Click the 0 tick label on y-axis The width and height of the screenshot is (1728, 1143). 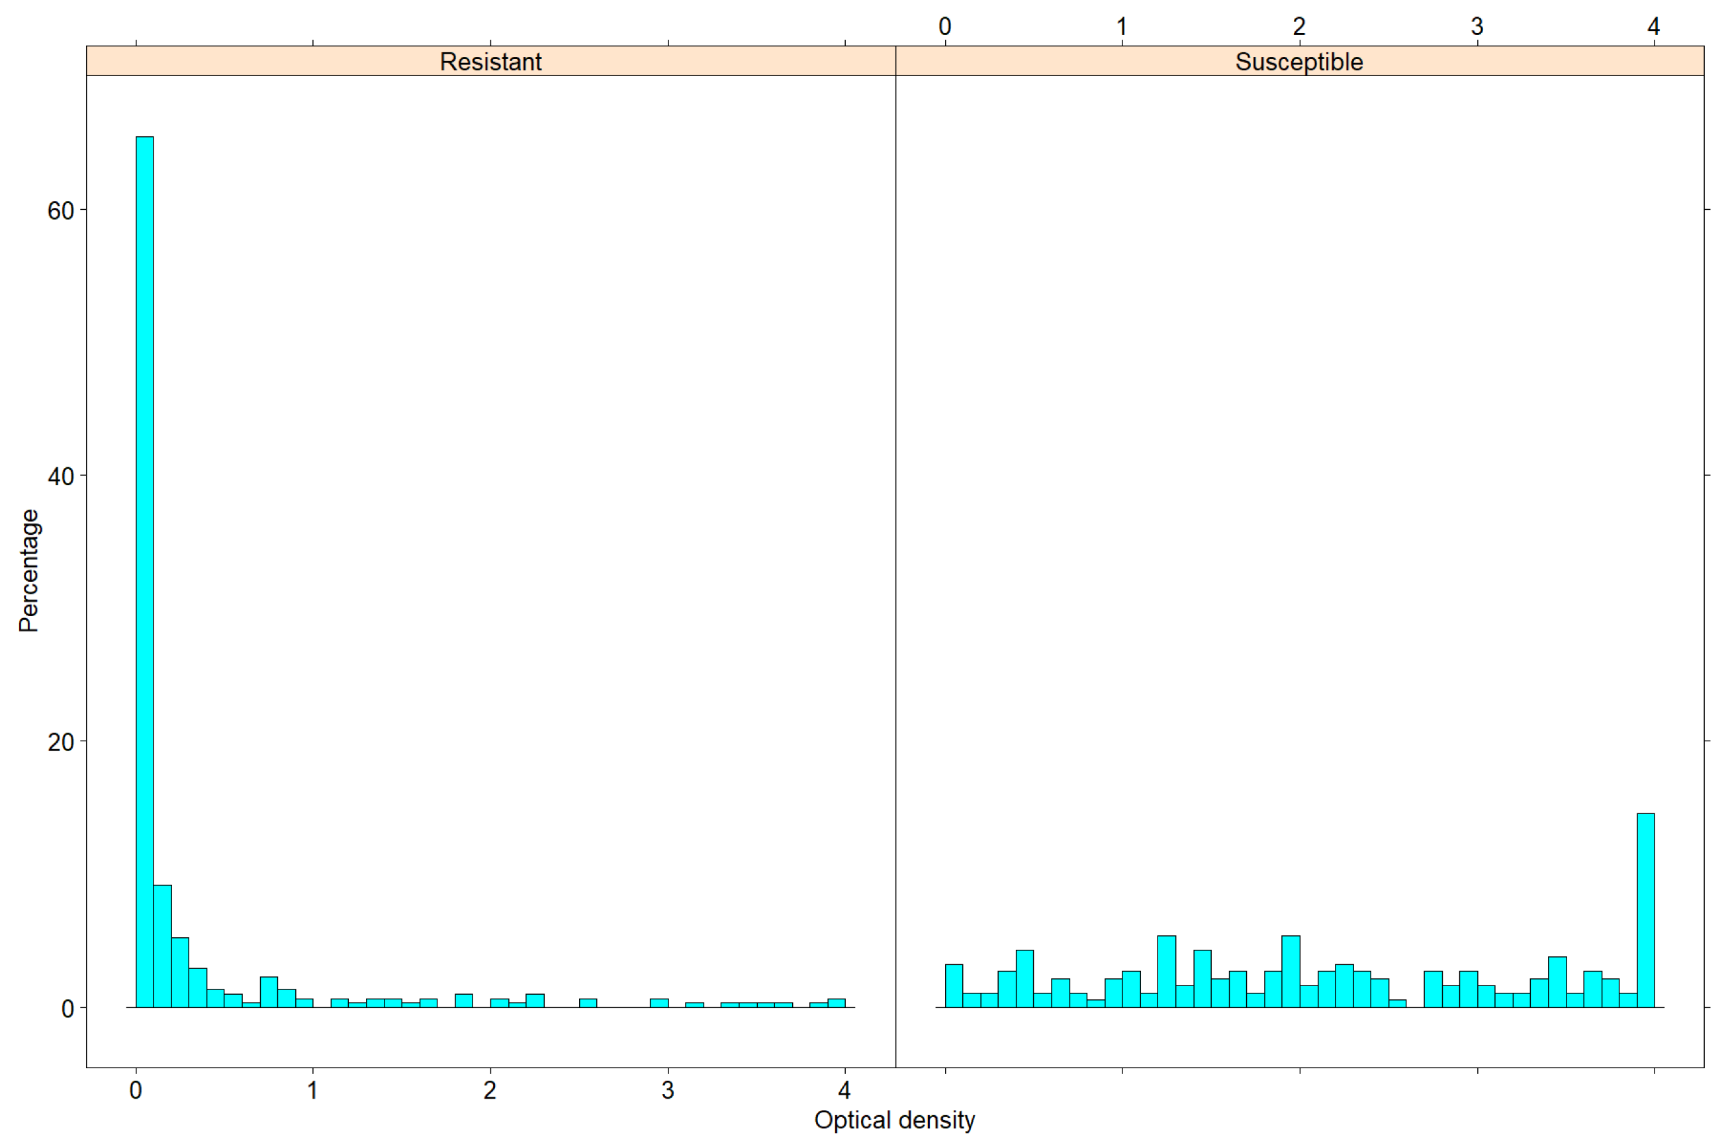pyautogui.click(x=67, y=1009)
